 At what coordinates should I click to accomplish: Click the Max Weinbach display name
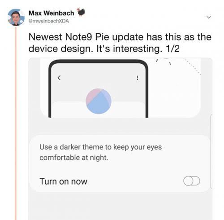(x=51, y=13)
